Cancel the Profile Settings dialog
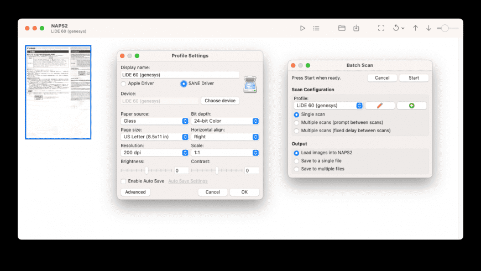Image resolution: width=481 pixels, height=271 pixels. click(x=213, y=192)
